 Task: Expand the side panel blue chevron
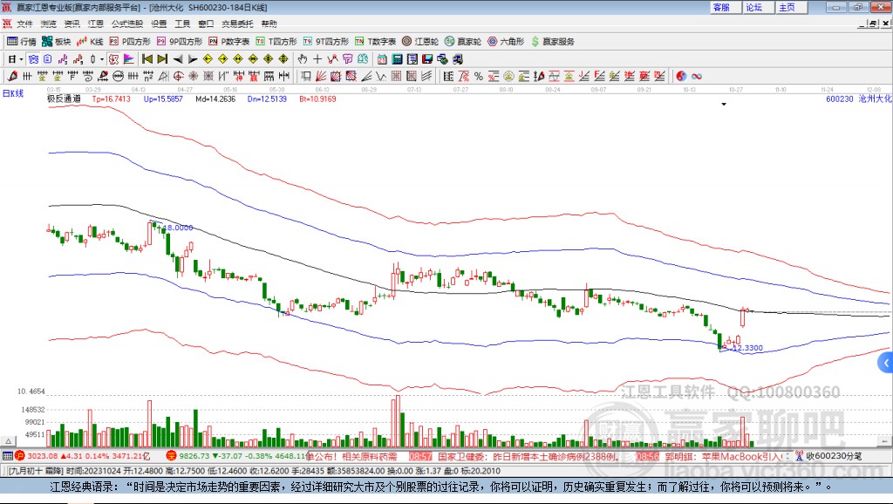886,363
